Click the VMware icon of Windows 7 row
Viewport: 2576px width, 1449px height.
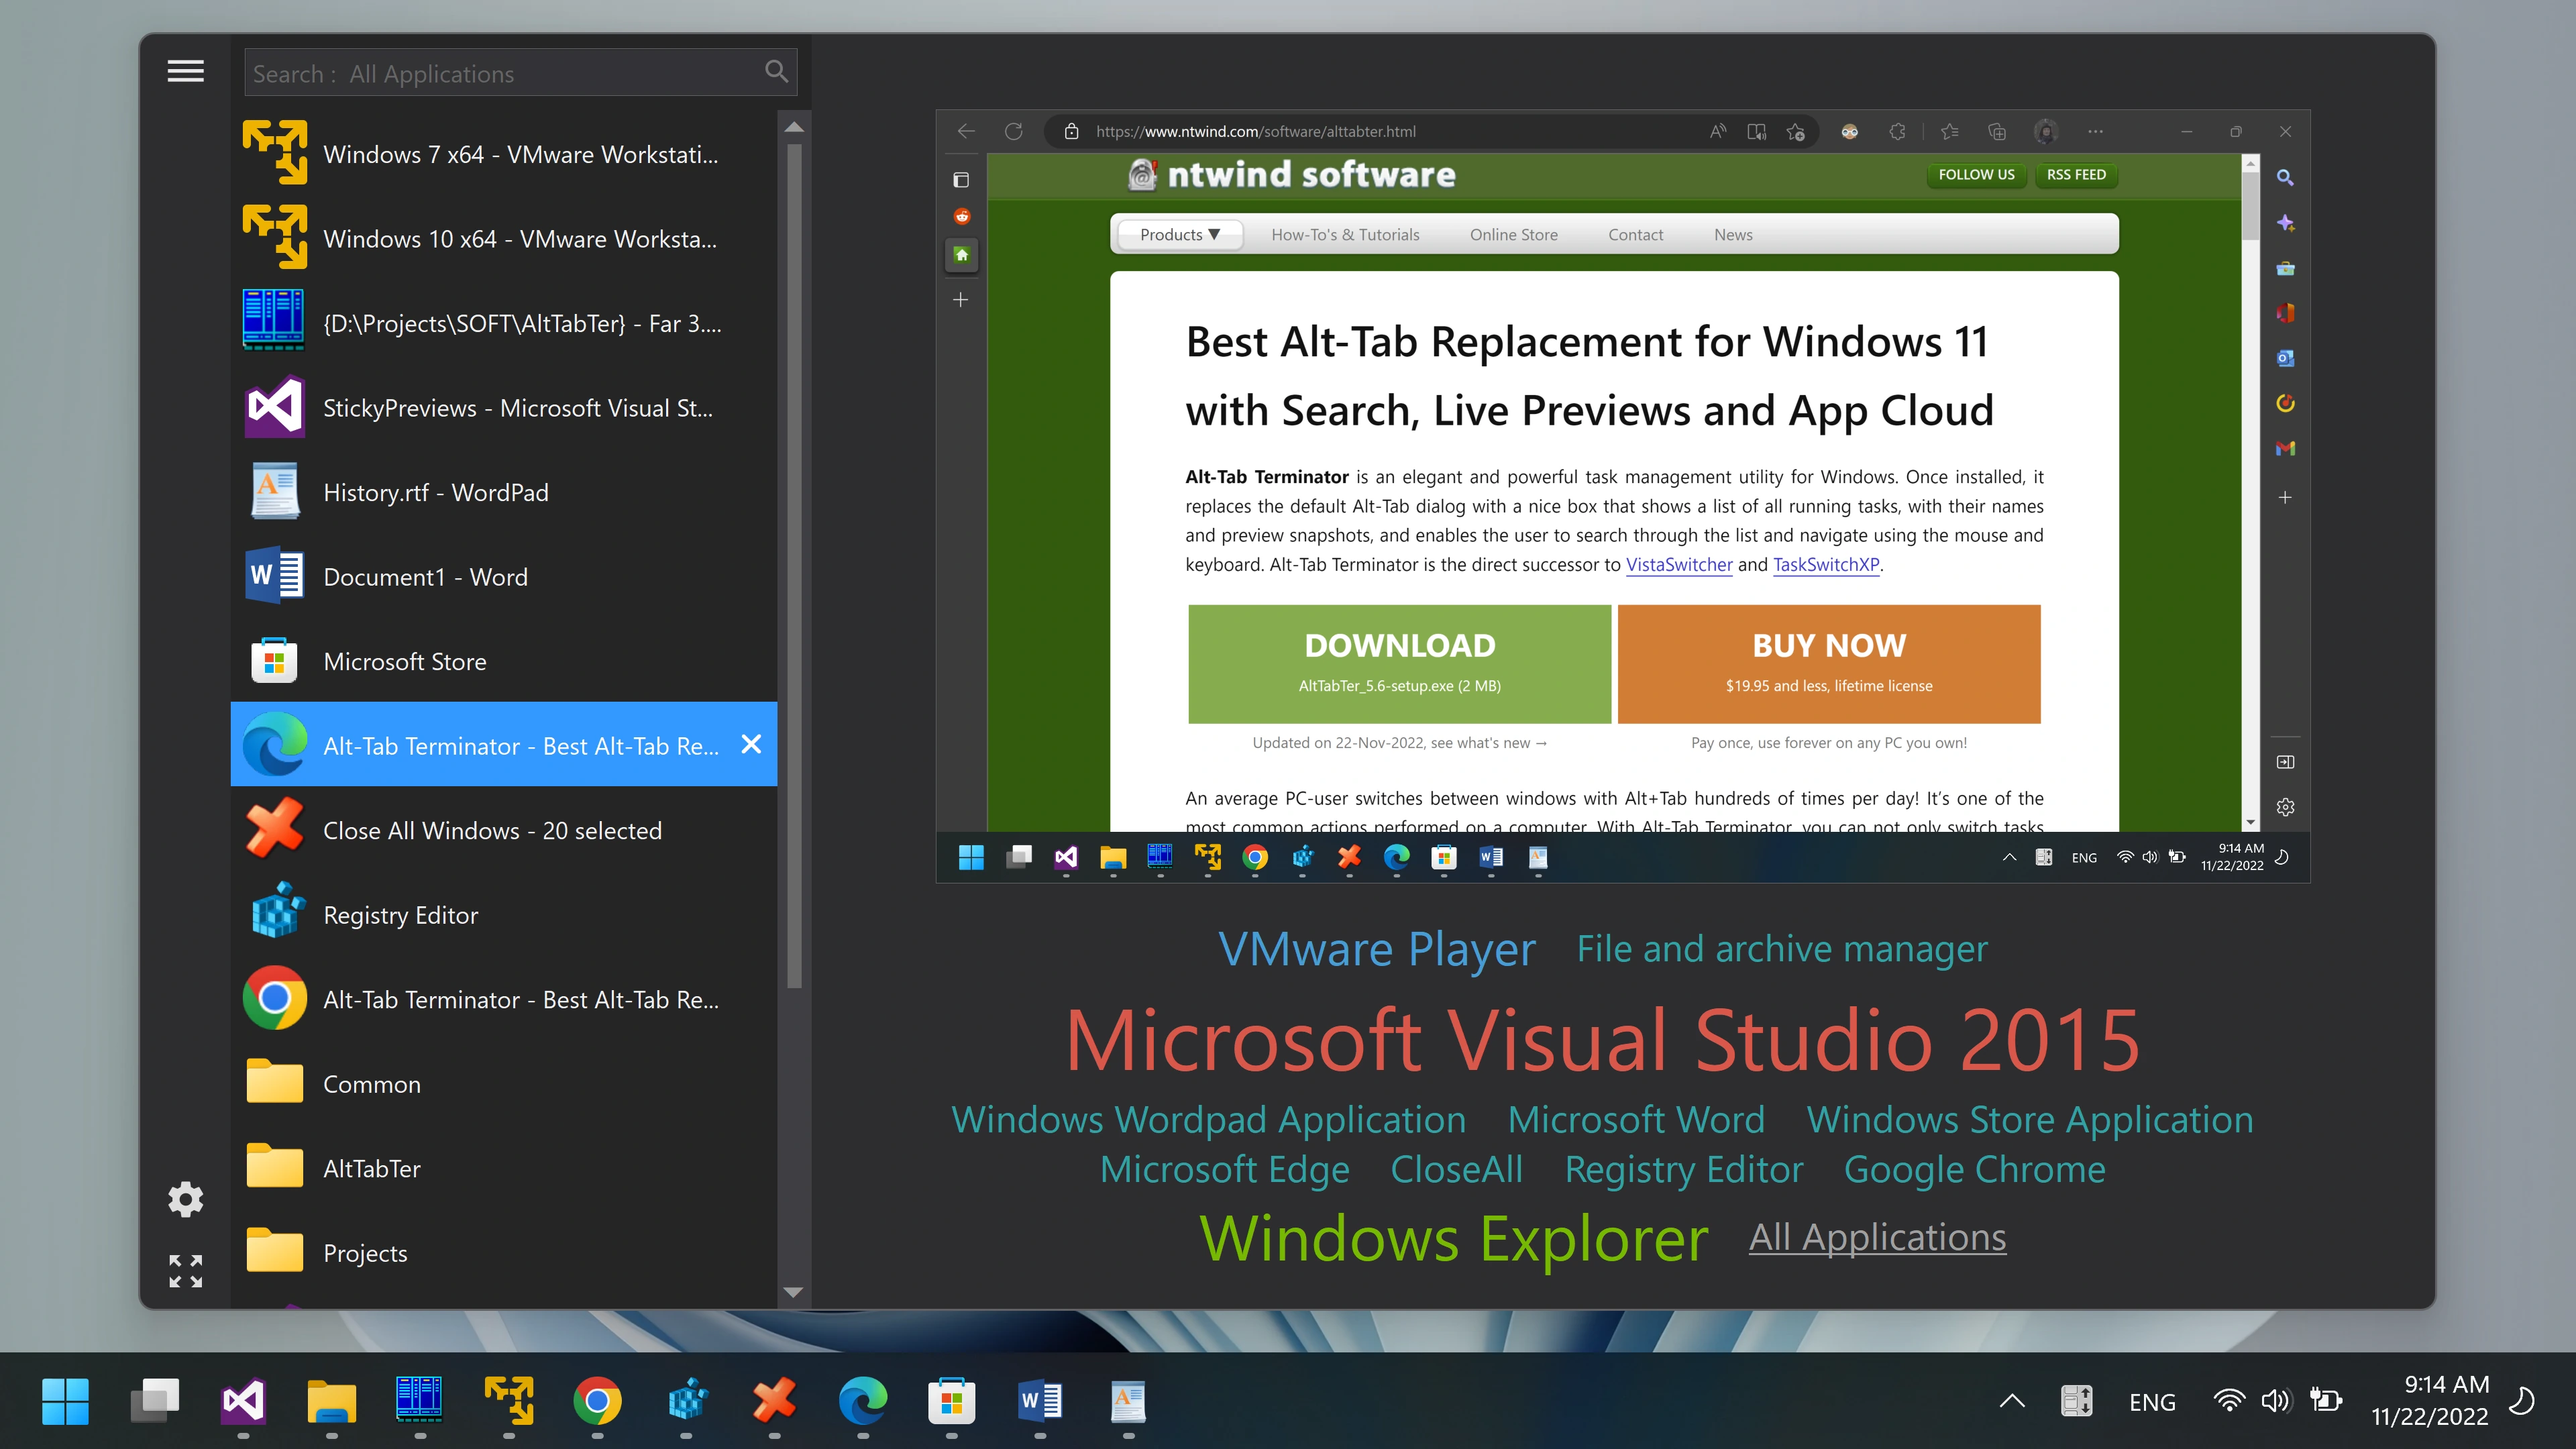coord(275,153)
